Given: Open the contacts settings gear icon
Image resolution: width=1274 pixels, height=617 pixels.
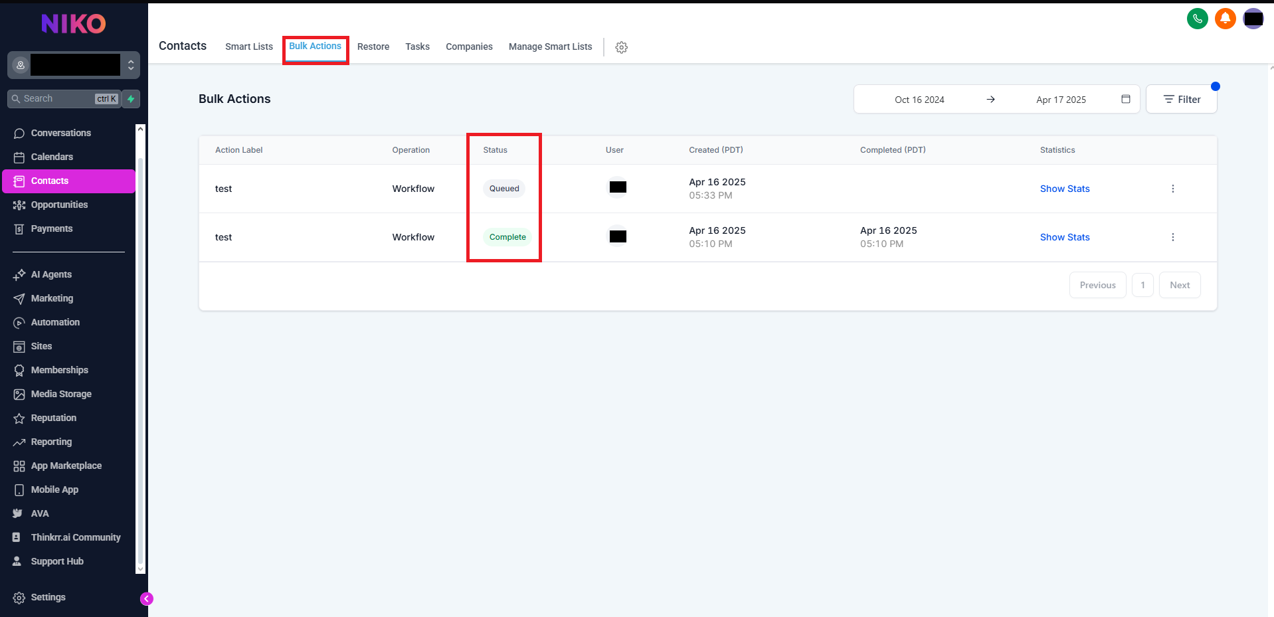Looking at the screenshot, I should (x=621, y=47).
